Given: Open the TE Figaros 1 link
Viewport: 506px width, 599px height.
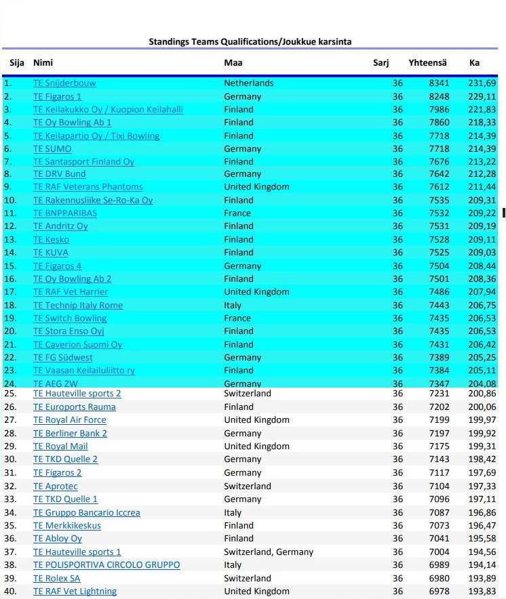Looking at the screenshot, I should click(x=58, y=97).
